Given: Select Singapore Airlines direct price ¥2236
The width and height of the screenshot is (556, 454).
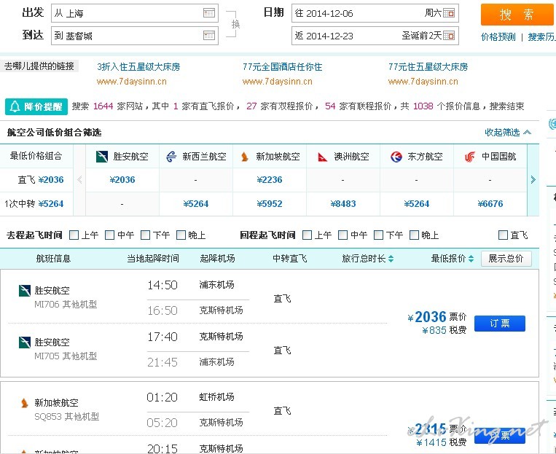Looking at the screenshot, I should pos(270,180).
